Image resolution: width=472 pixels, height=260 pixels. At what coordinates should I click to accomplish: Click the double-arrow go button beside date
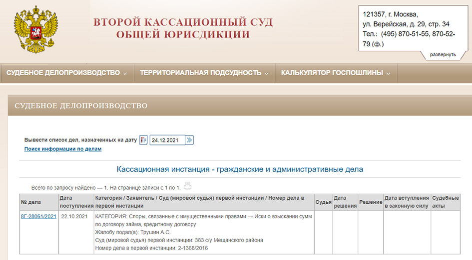click(x=189, y=140)
